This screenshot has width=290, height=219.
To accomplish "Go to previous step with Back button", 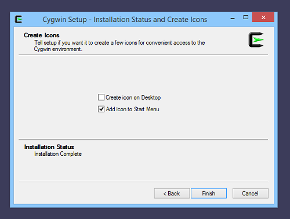I will (x=172, y=194).
